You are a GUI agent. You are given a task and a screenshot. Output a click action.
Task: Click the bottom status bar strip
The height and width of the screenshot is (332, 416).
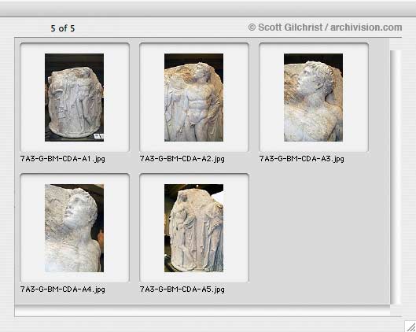click(x=202, y=311)
